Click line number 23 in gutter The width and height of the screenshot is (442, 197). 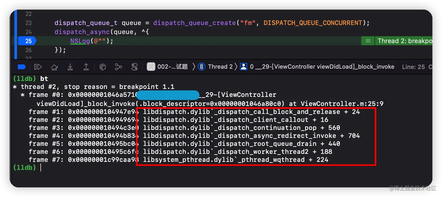click(x=28, y=23)
